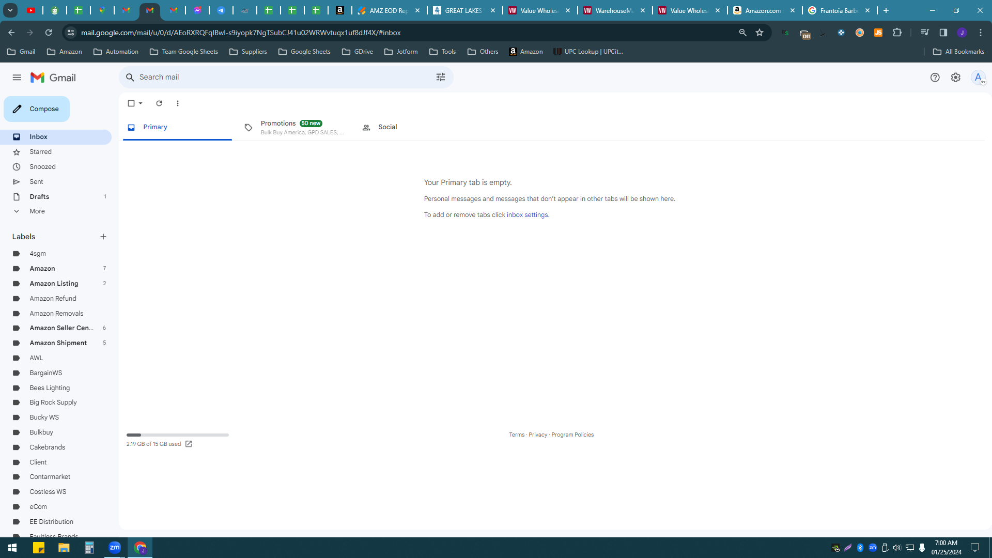Bookmark this page with star icon
Viewport: 992px width, 558px height.
point(760,33)
